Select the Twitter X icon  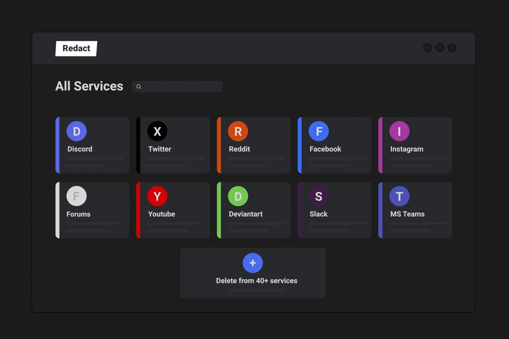[157, 131]
